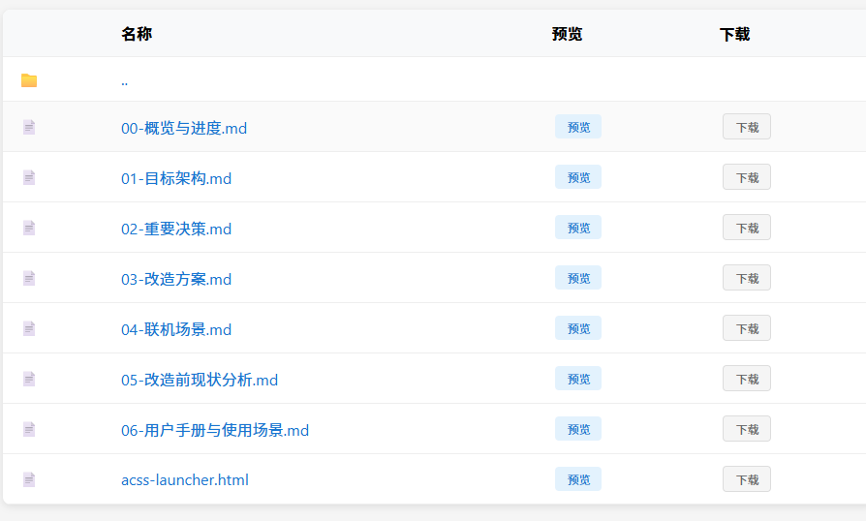Click the 下载 column header

tap(735, 34)
